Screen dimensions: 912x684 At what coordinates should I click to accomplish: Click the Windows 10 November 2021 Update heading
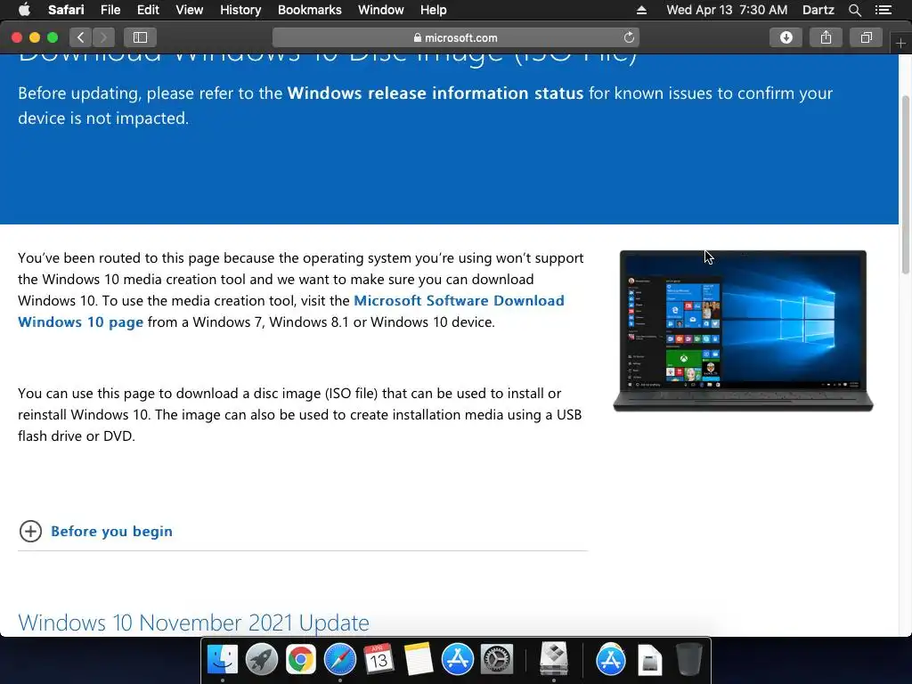coord(193,623)
